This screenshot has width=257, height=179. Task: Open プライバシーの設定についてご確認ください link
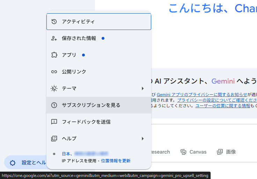pyautogui.click(x=217, y=100)
